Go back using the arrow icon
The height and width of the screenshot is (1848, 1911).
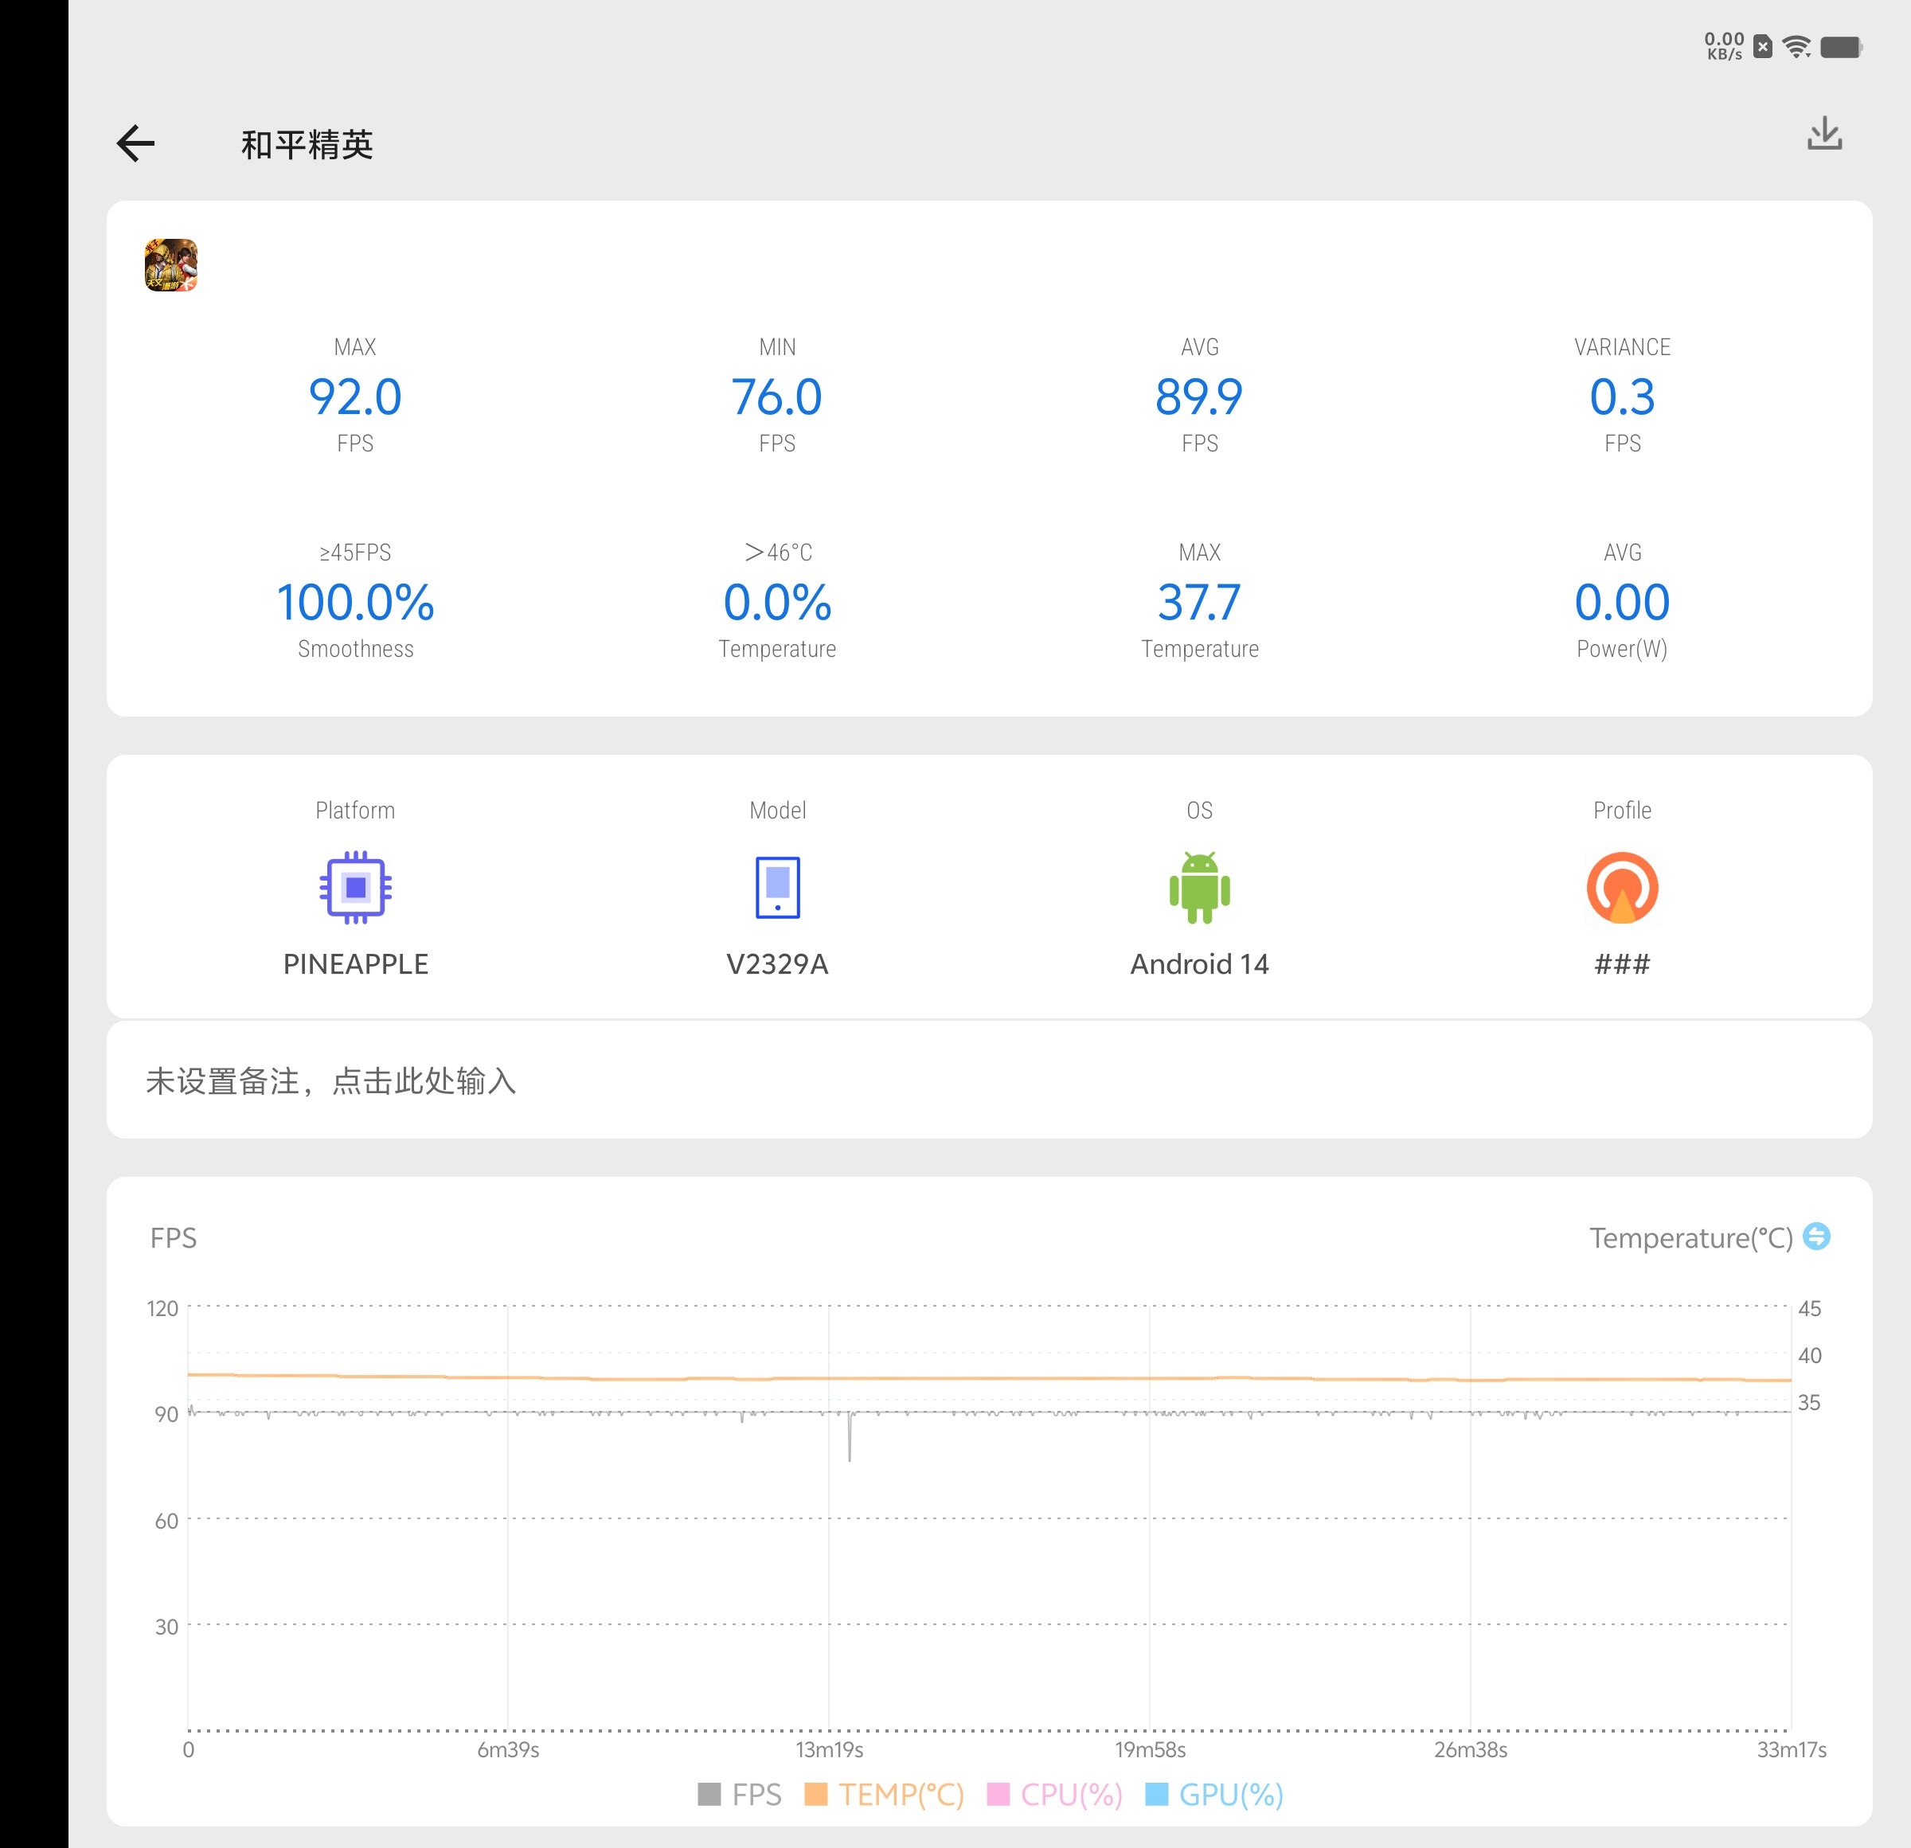tap(135, 143)
